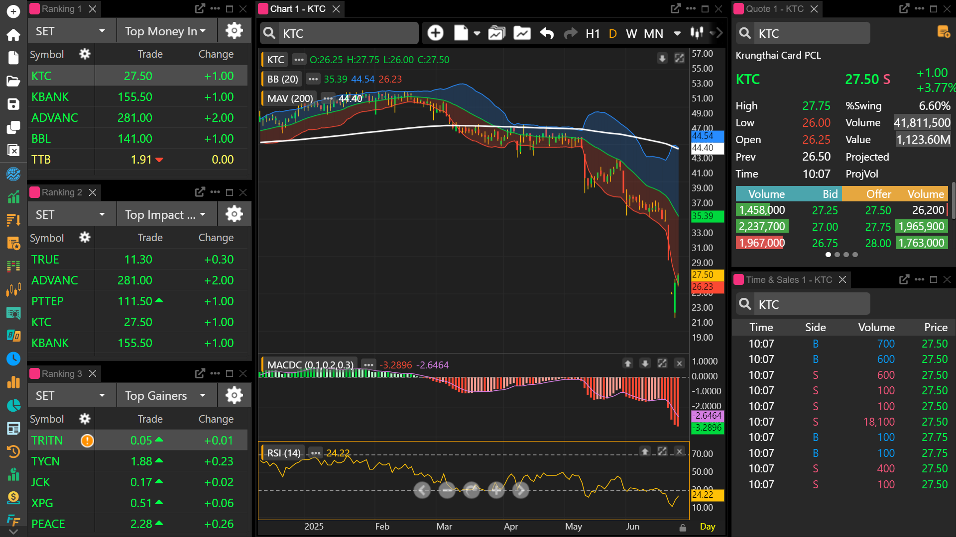Click the TRITN warning alert icon

point(87,441)
